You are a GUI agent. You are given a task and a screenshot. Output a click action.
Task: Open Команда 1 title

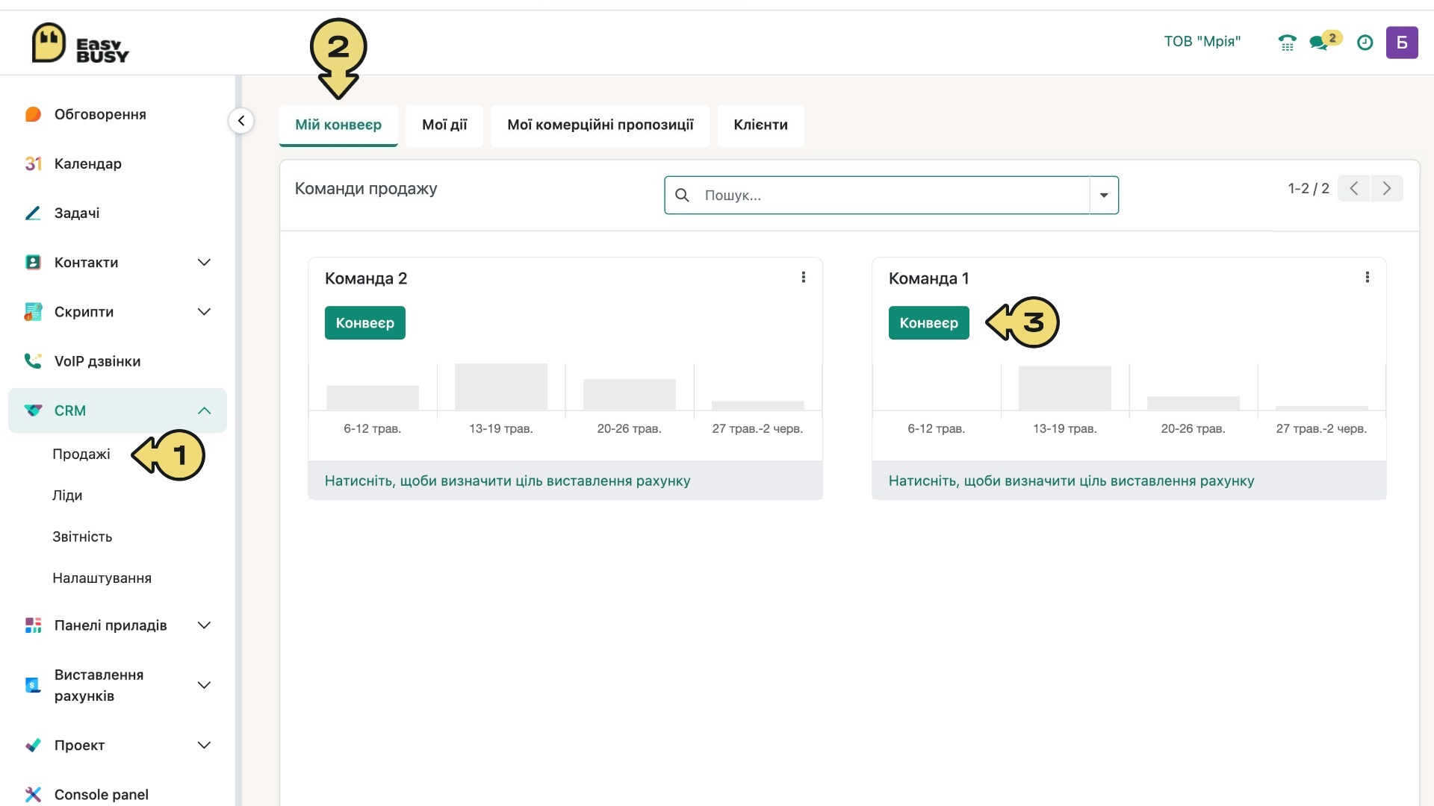point(928,278)
